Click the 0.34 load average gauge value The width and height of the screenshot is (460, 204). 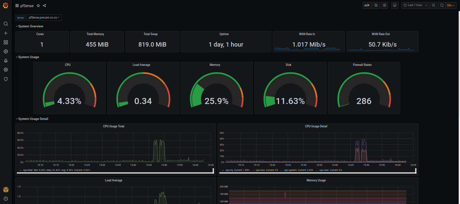coord(143,101)
